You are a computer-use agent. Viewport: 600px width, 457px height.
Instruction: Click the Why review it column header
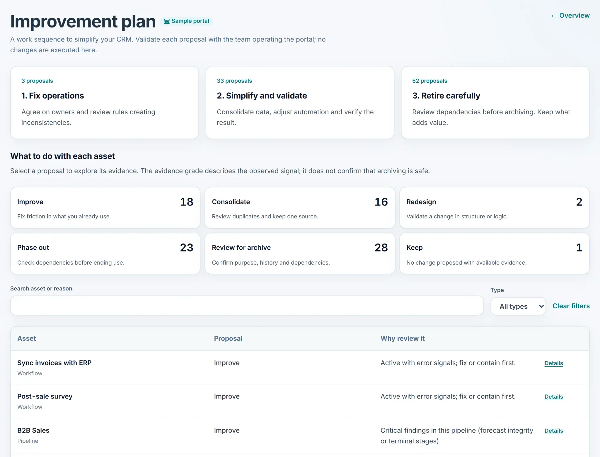pos(403,339)
